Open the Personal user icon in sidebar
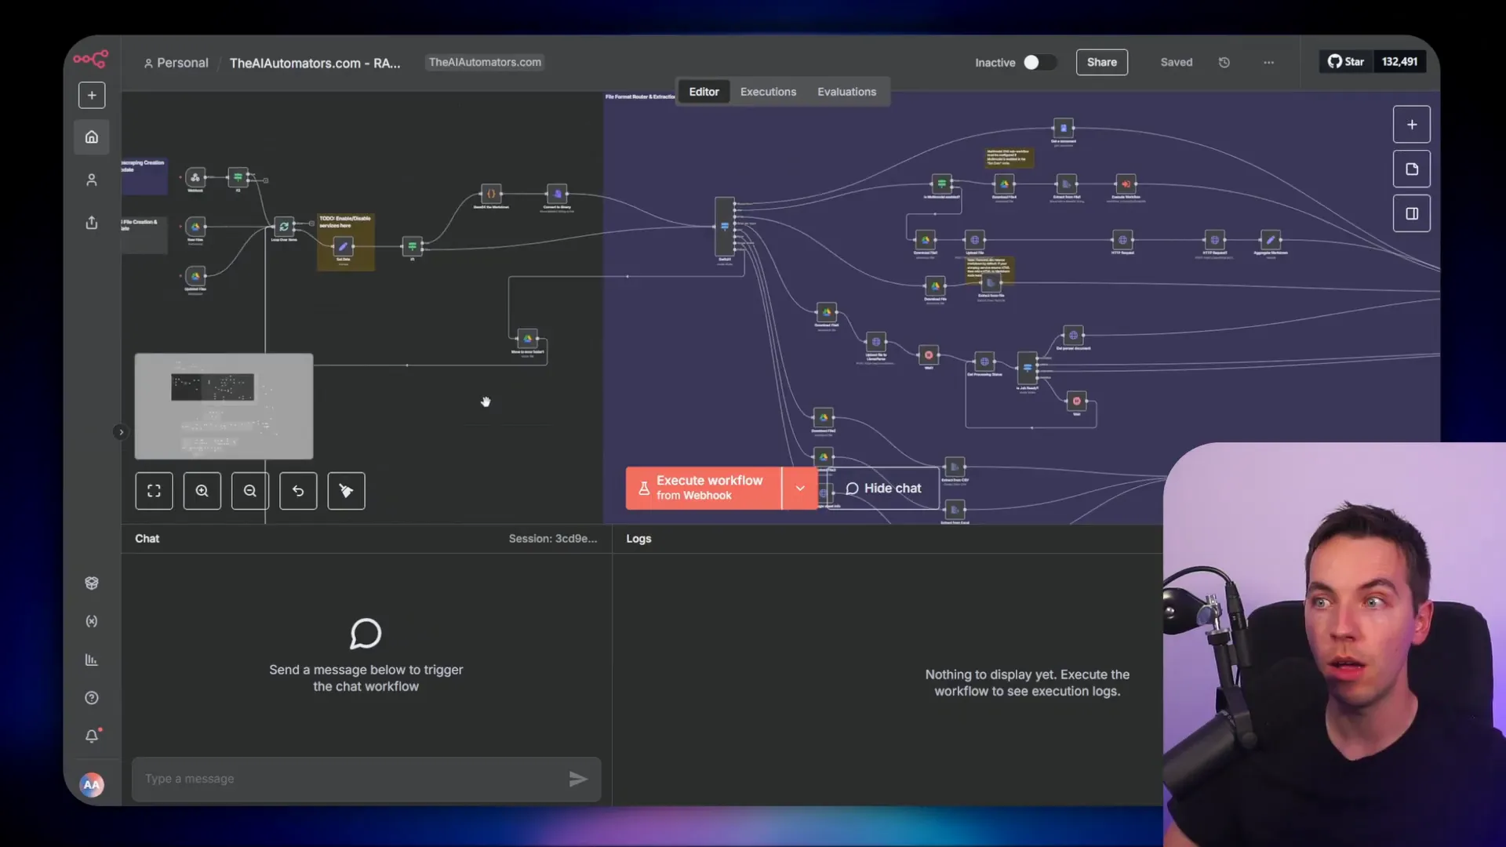Viewport: 1506px width, 847px height. (92, 180)
